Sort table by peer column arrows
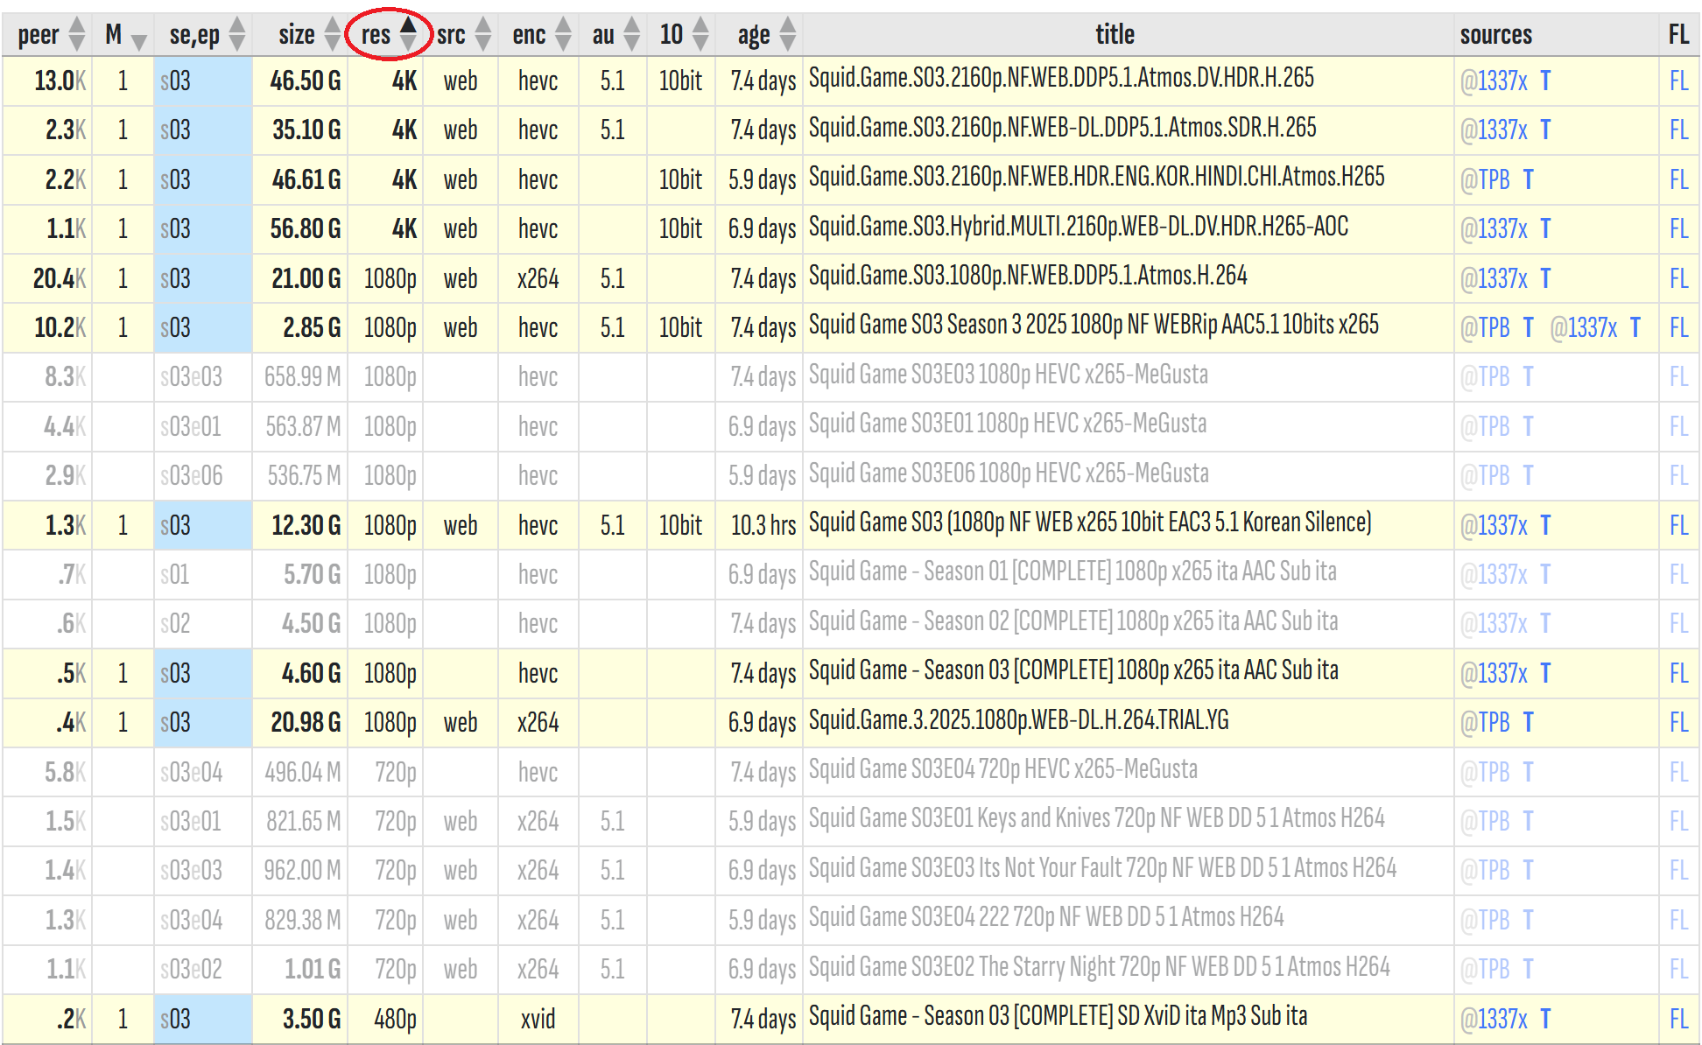This screenshot has width=1702, height=1045. 77,35
